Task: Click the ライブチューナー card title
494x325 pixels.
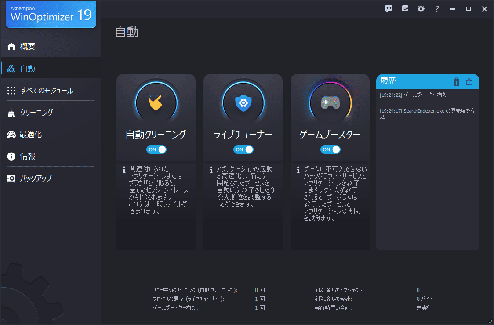Action: [x=243, y=135]
